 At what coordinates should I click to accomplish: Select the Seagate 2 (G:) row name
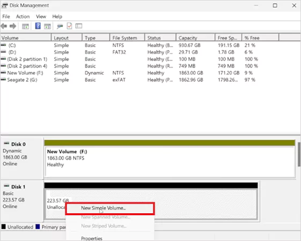pyautogui.click(x=22, y=80)
